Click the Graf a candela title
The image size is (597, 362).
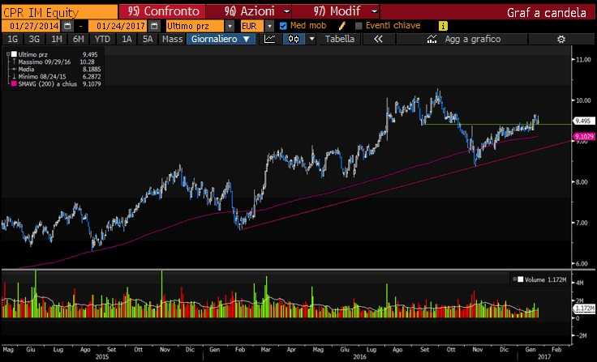point(546,12)
